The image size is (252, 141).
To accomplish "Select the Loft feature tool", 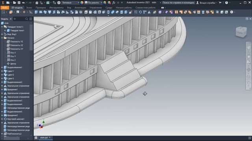I will 50,12.
